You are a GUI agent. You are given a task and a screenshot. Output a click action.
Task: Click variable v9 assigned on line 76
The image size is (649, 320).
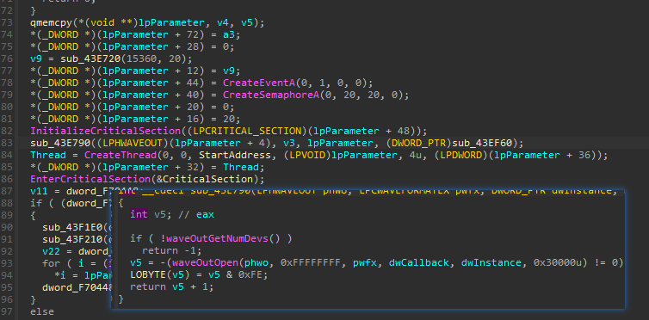(36, 58)
